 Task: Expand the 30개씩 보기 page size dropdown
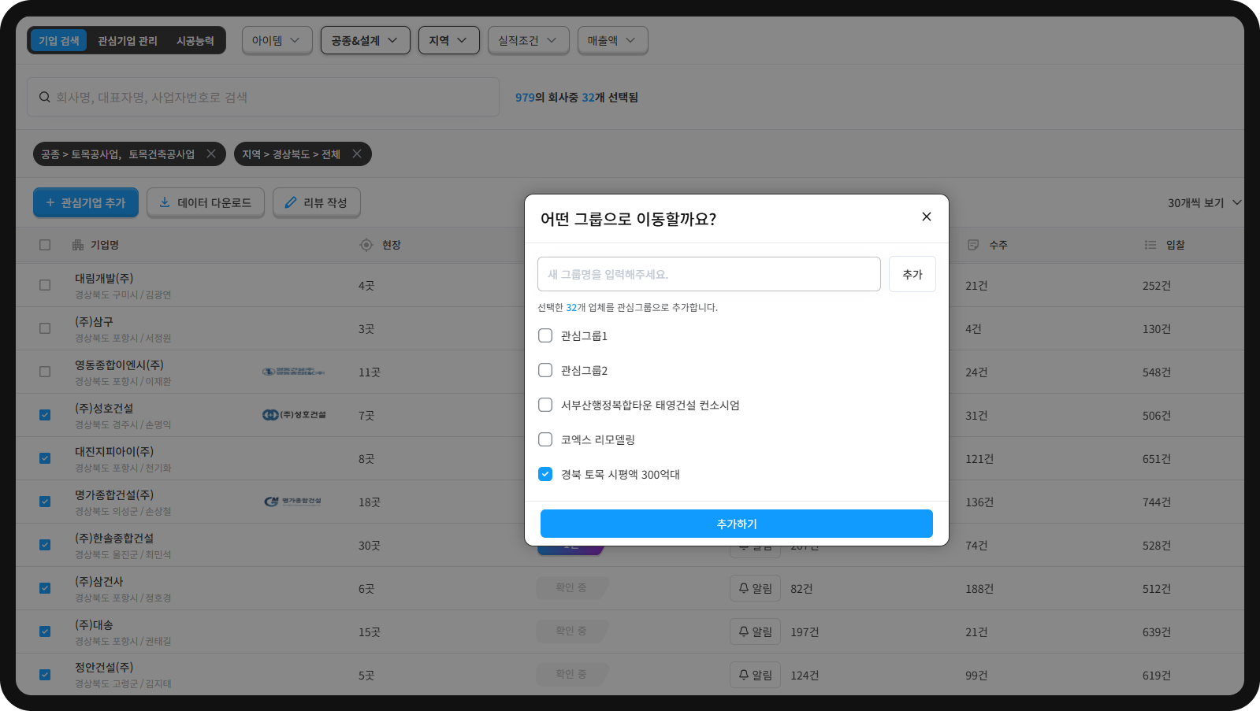[x=1204, y=202]
